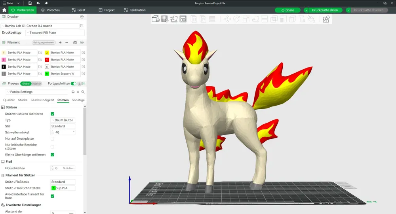Open the Geschwindigkeit settings tab
396x214 pixels.
[42, 100]
